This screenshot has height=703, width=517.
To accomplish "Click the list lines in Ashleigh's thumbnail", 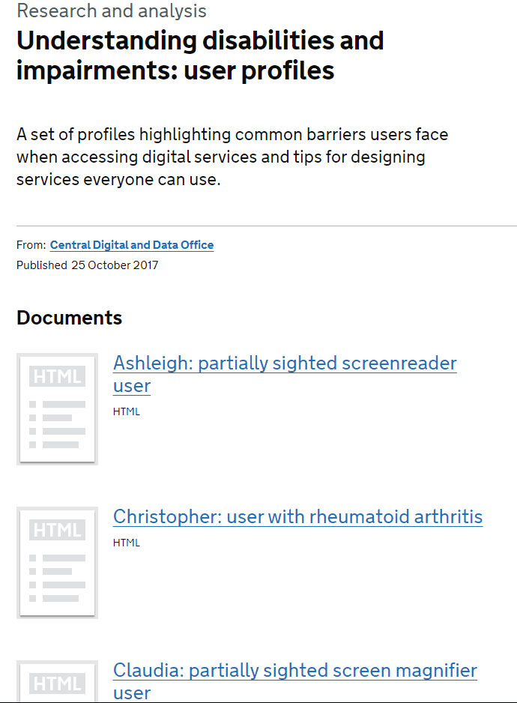I will tap(58, 424).
